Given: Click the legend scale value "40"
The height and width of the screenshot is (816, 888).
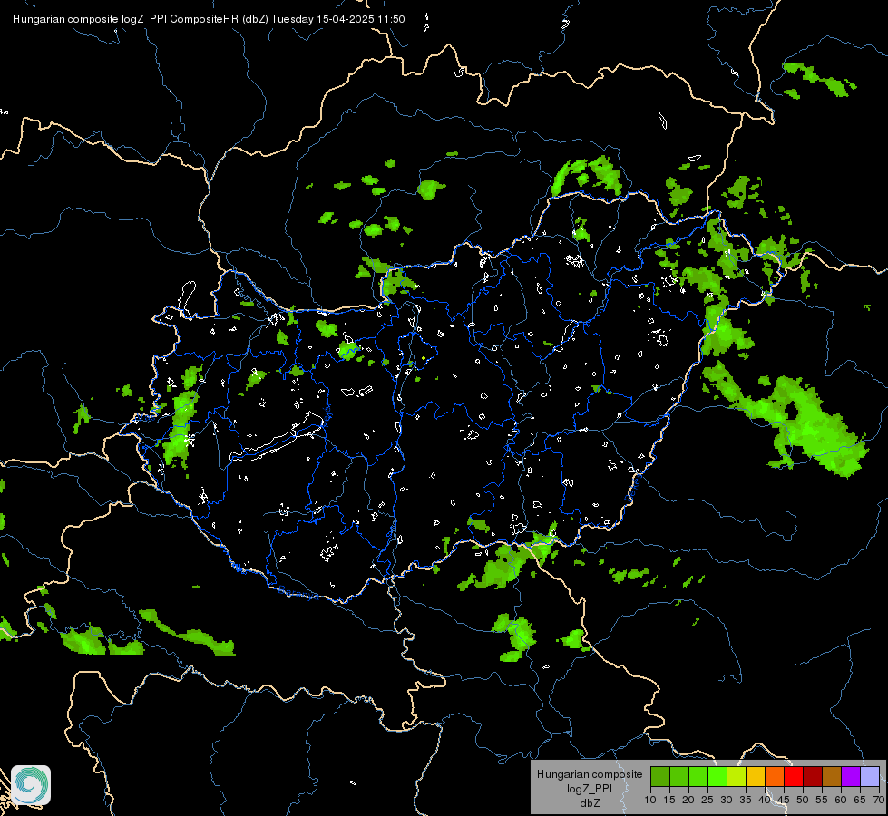Looking at the screenshot, I should coord(765,801).
